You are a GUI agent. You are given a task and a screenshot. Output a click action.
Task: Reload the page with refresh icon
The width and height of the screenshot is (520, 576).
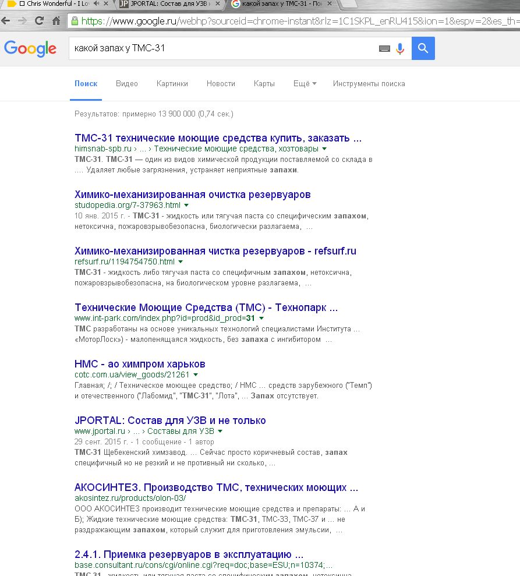(39, 21)
